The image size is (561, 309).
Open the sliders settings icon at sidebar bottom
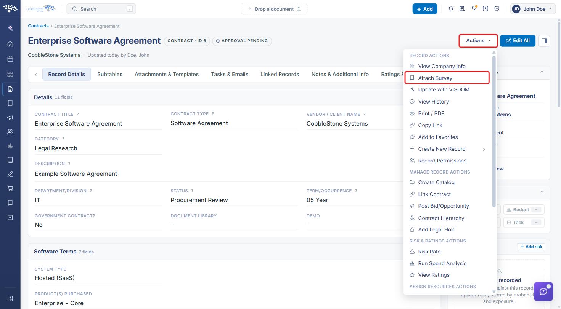[x=10, y=298]
